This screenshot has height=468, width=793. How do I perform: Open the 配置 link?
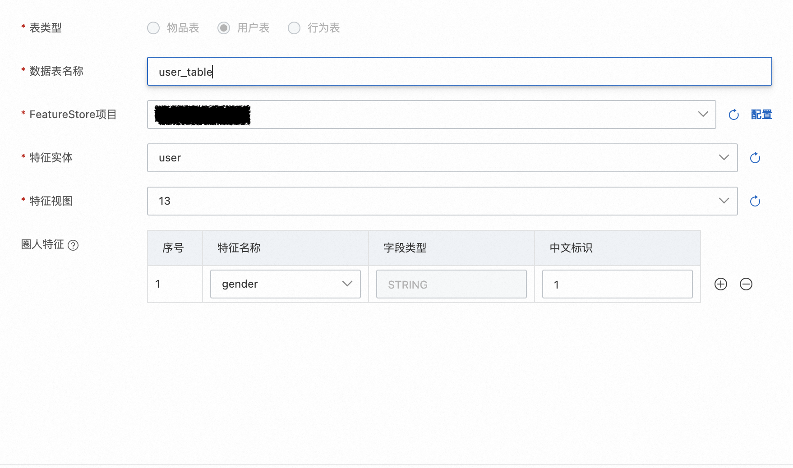(761, 115)
